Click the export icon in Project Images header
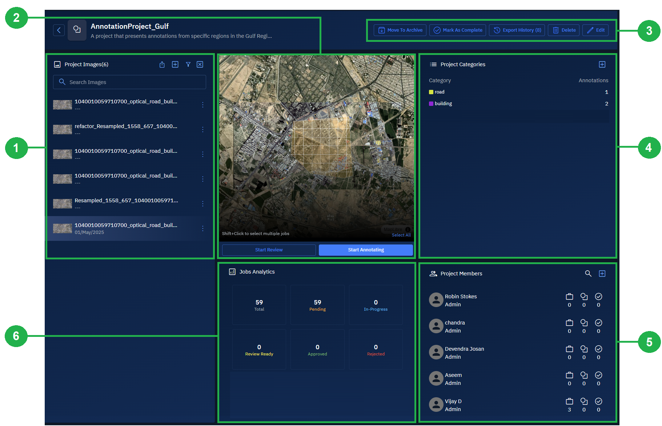This screenshot has height=426, width=662. (162, 64)
